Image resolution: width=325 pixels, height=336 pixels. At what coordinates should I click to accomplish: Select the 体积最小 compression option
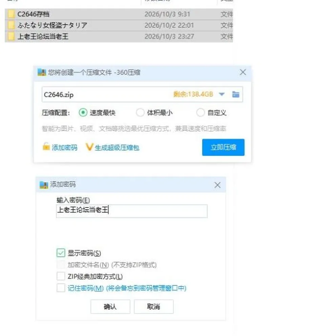140,112
